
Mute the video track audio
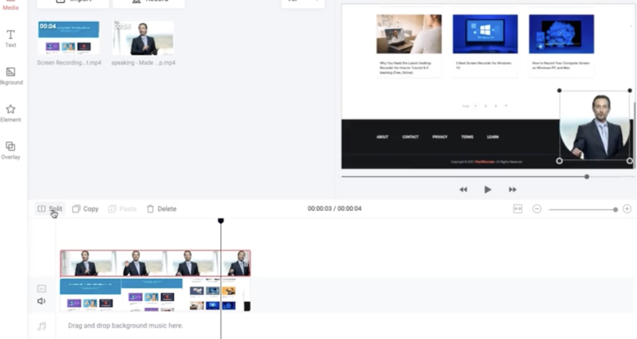[x=41, y=301]
